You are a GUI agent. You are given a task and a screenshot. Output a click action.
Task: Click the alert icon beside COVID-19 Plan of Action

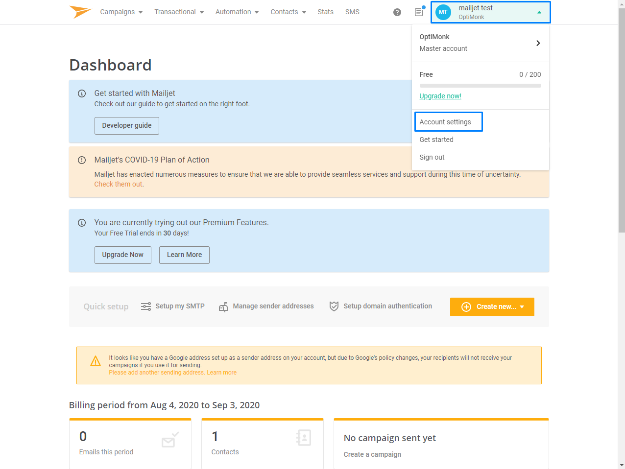coord(82,160)
